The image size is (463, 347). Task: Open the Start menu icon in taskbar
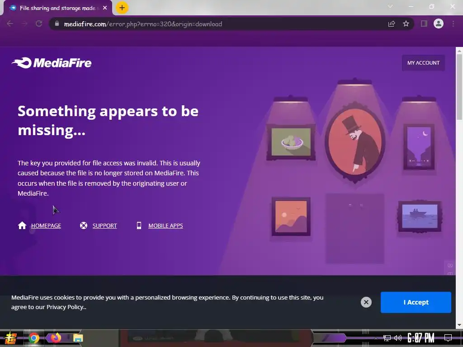click(11, 338)
